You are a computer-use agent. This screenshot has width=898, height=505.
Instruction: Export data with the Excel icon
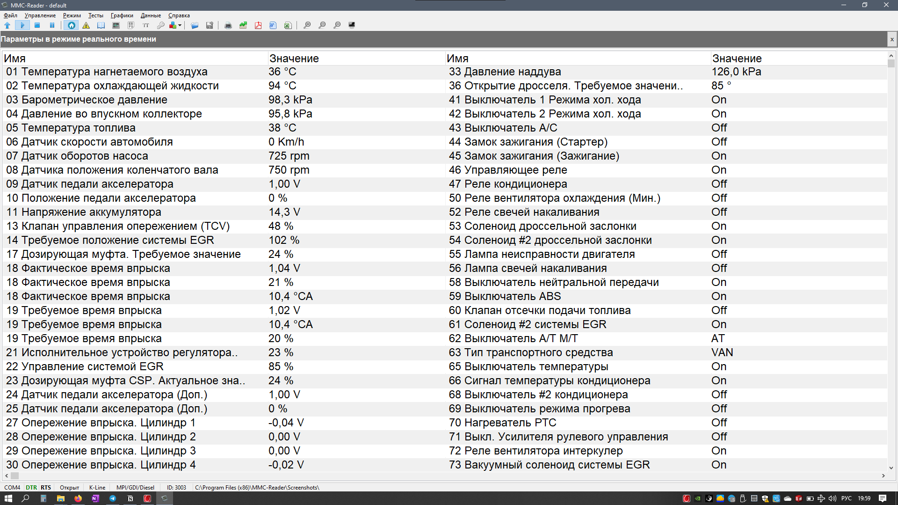288,25
